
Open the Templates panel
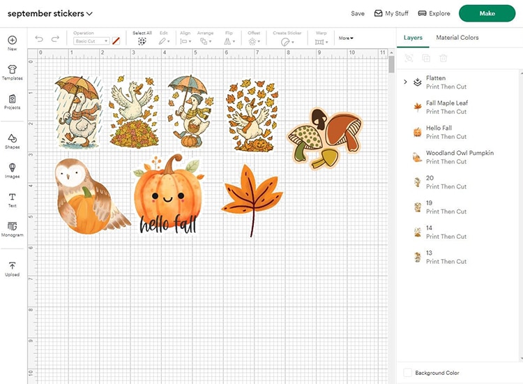pos(12,72)
